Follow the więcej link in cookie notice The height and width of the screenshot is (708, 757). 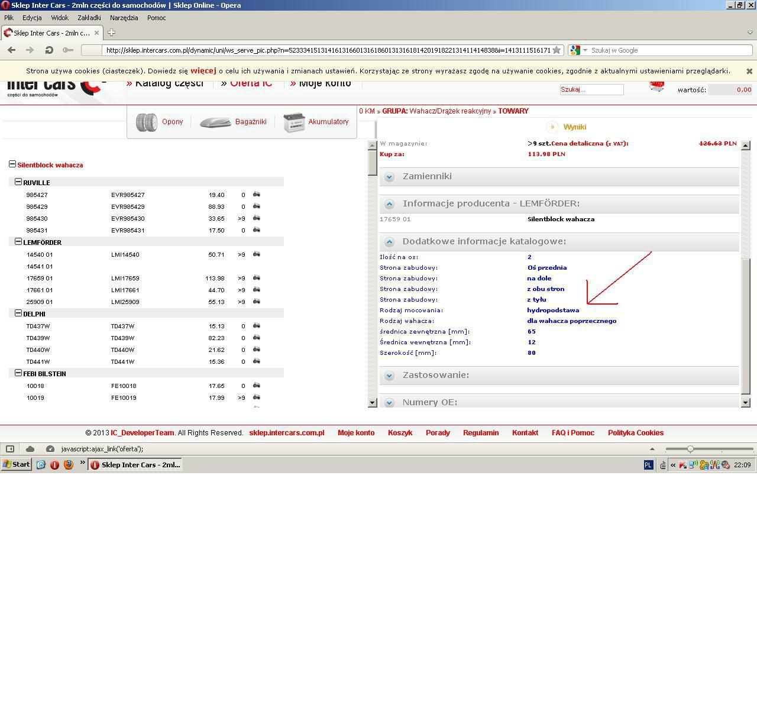203,70
